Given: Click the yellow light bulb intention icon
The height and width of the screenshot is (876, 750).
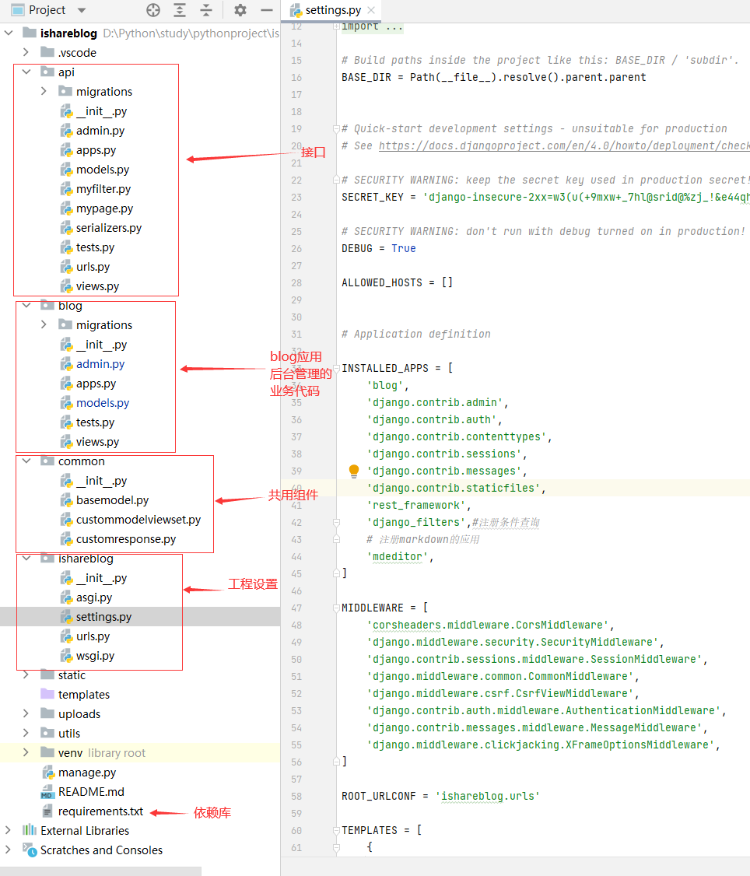Looking at the screenshot, I should 354,471.
